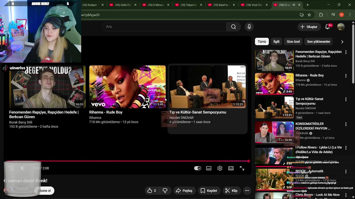Select the Size özel filter chip
Screen dimensions: 355x199
coord(293,41)
